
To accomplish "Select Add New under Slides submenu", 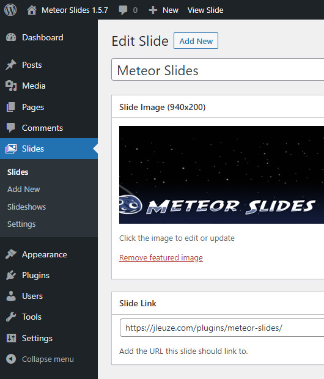I will point(24,189).
